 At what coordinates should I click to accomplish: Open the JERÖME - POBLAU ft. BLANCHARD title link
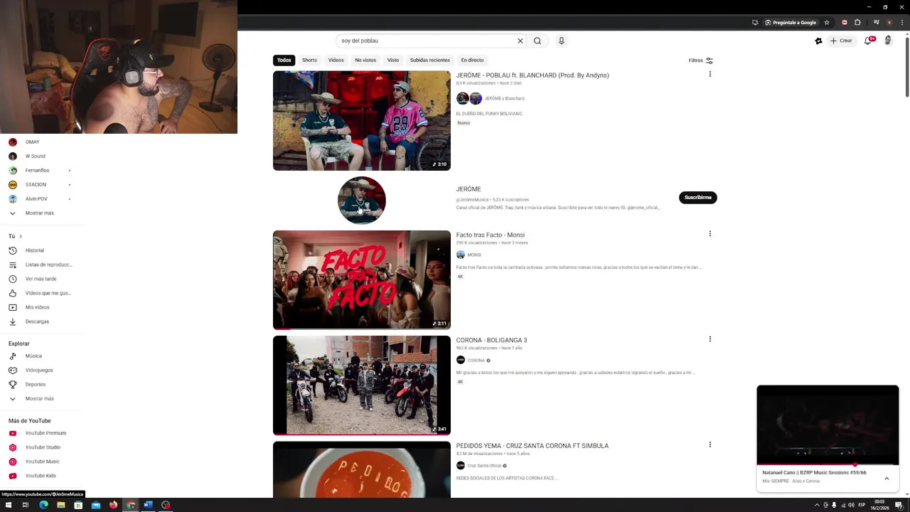[532, 75]
